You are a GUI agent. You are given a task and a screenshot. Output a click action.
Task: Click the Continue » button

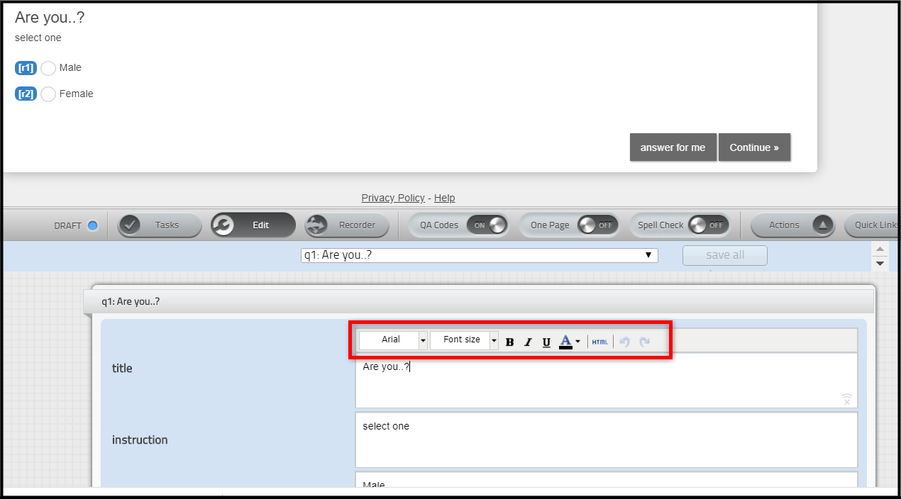754,147
